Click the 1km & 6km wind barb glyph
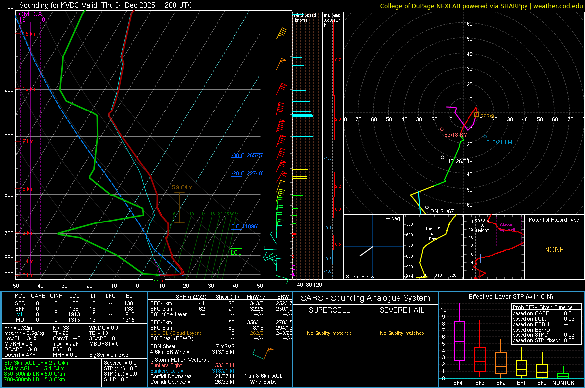 [263, 353]
